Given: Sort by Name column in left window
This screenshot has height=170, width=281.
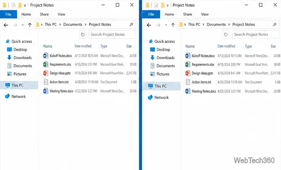Looking at the screenshot, I should coord(48,46).
